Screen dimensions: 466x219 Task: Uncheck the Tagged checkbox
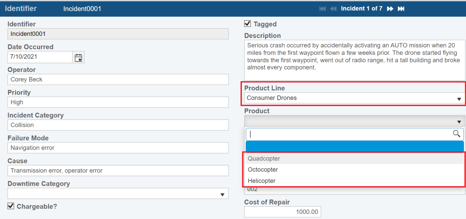point(247,24)
